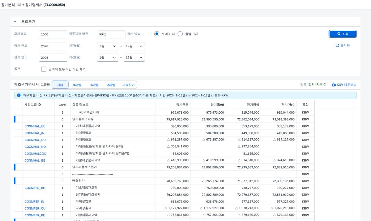The height and width of the screenshot is (221, 371).
Task: Click the 타계정출고(반제품 원가차이 잔액) row text
Action: click(x=99, y=146)
